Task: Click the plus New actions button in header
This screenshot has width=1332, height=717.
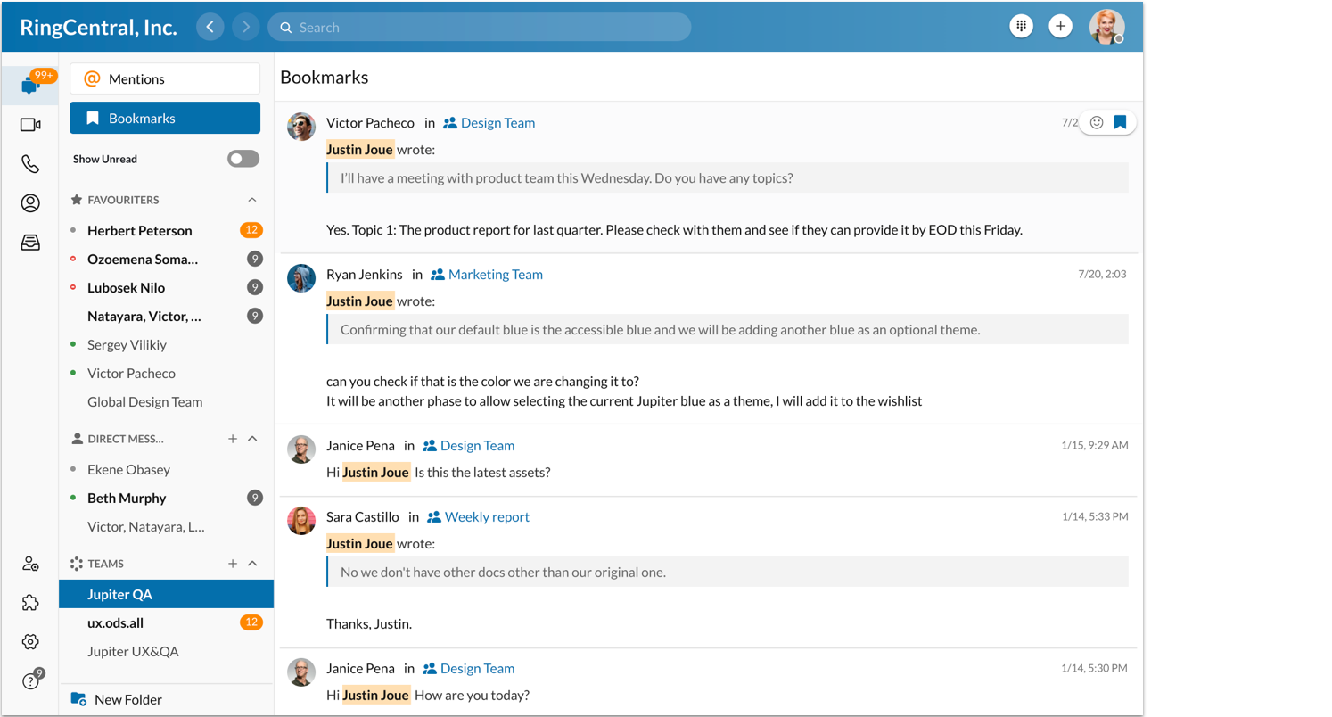Action: (x=1060, y=27)
